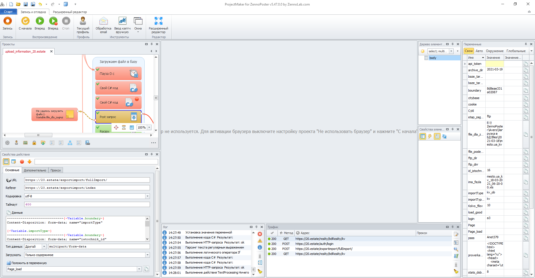Switch to Дополнительно properties tab

tap(35, 170)
